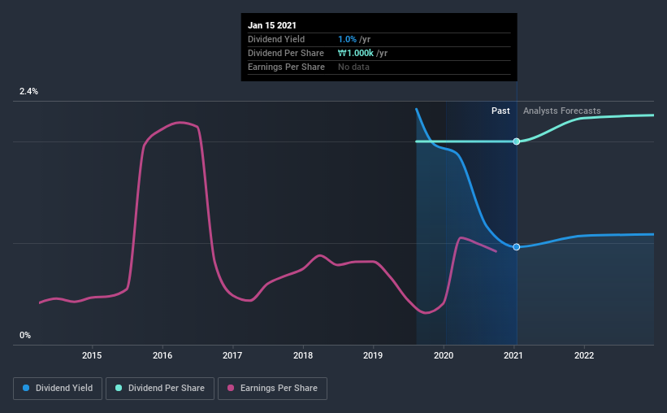Click the tooltip's Dividend Yield row label

point(276,39)
